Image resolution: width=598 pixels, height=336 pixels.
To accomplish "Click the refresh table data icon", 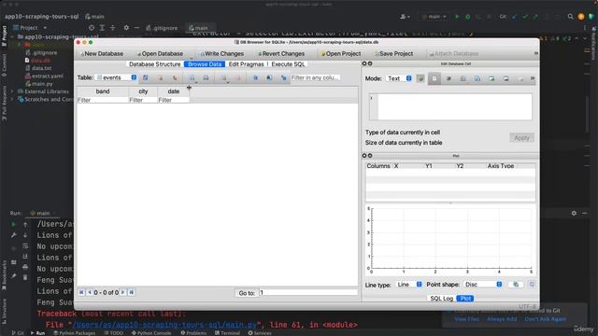I will (146, 77).
